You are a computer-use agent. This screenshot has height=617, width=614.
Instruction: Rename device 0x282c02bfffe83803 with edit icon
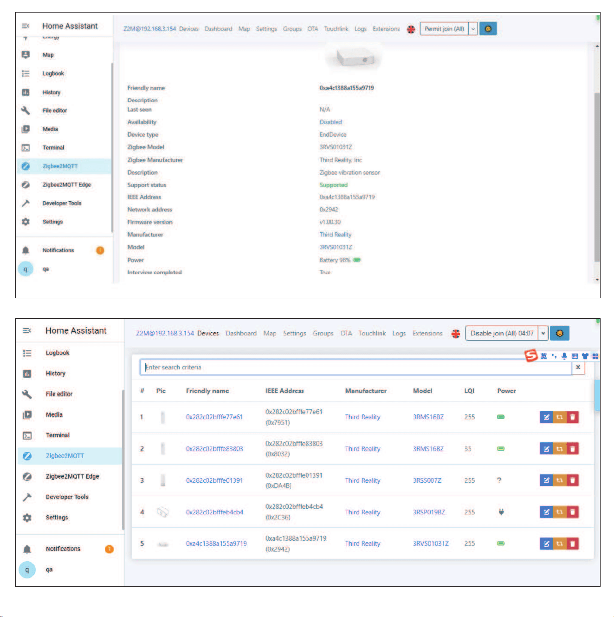(x=546, y=449)
